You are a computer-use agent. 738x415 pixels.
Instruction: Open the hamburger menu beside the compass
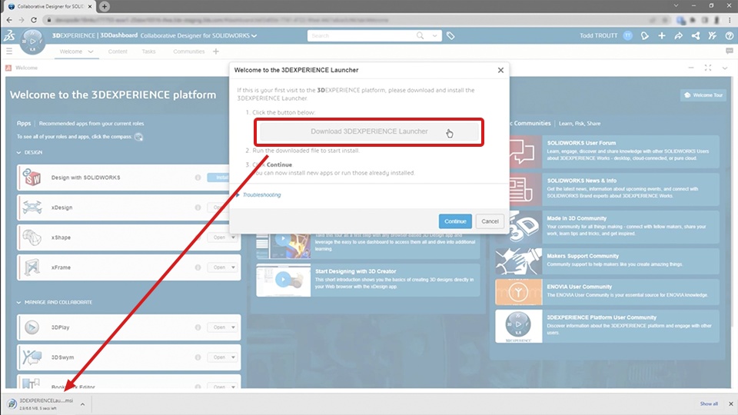[9, 51]
